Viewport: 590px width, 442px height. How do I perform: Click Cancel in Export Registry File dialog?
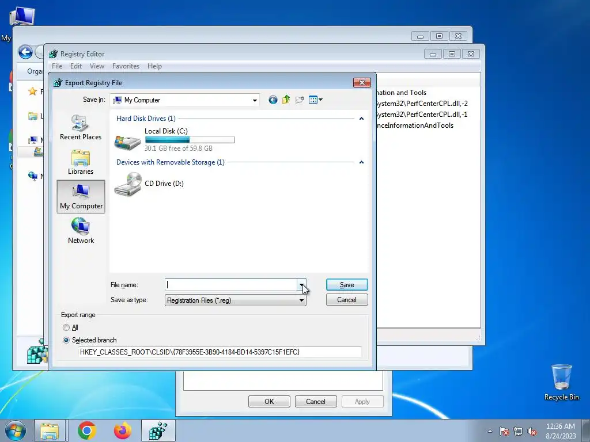click(347, 300)
